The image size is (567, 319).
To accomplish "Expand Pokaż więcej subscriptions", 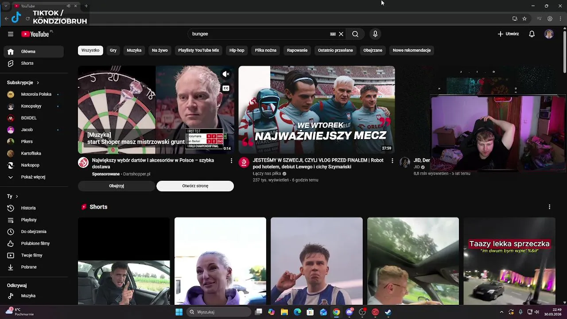I will [34, 177].
